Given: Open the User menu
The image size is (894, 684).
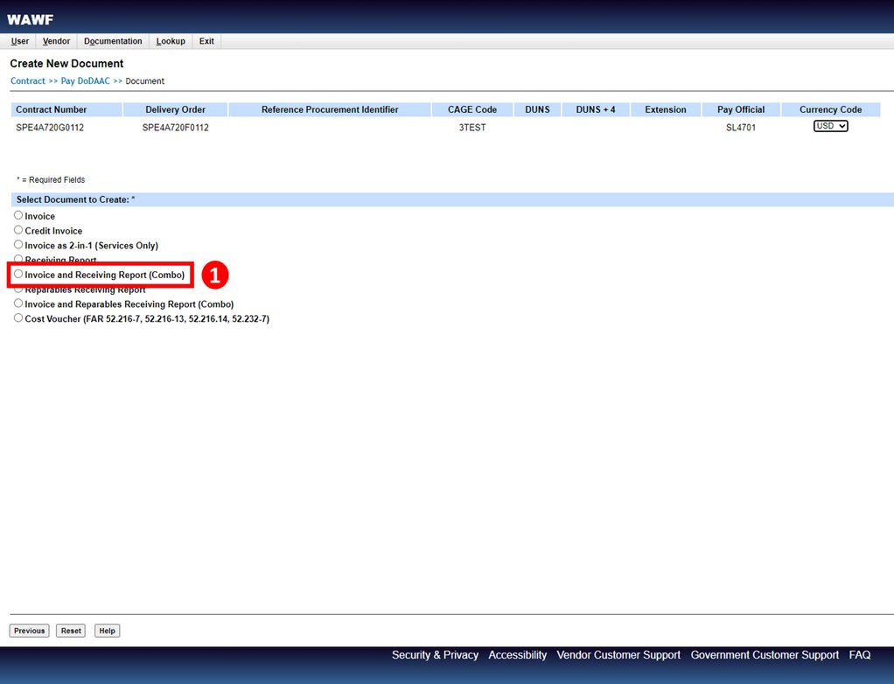Looking at the screenshot, I should pos(19,41).
